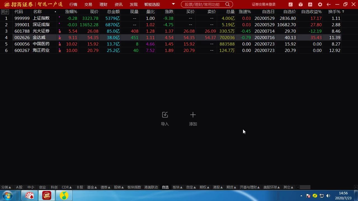Switch to the 板块指数 tab
Image resolution: width=358 pixels, height=201 pixels.
[x=134, y=187]
